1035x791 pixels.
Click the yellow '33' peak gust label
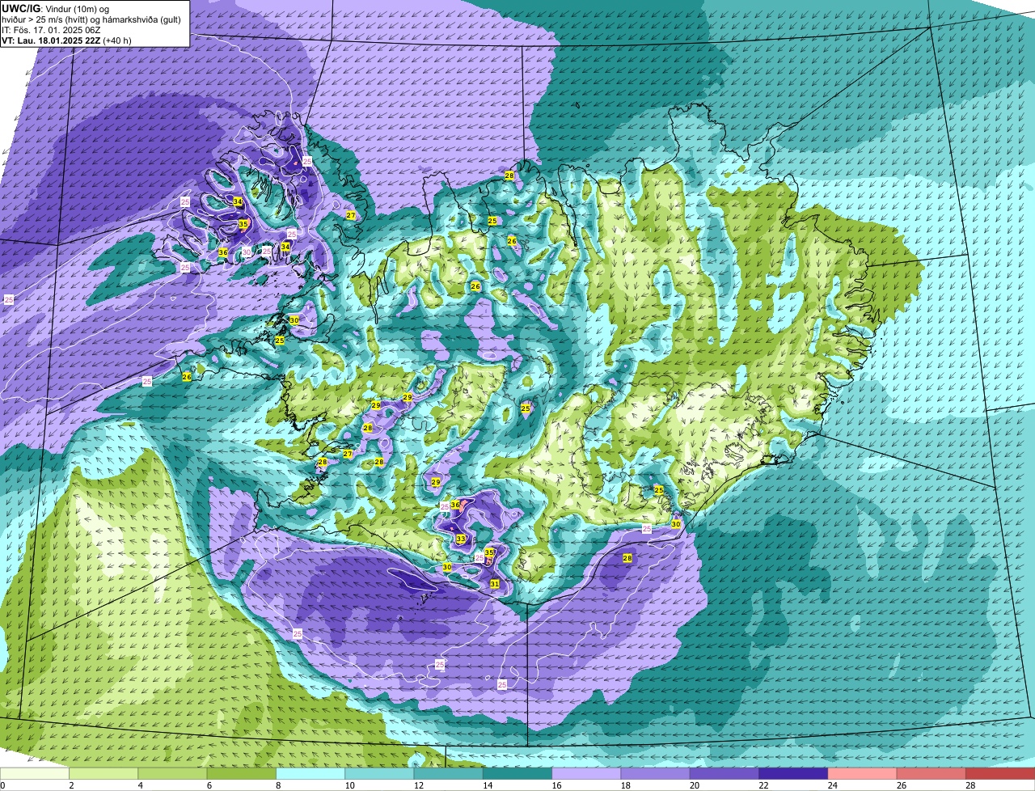point(461,539)
